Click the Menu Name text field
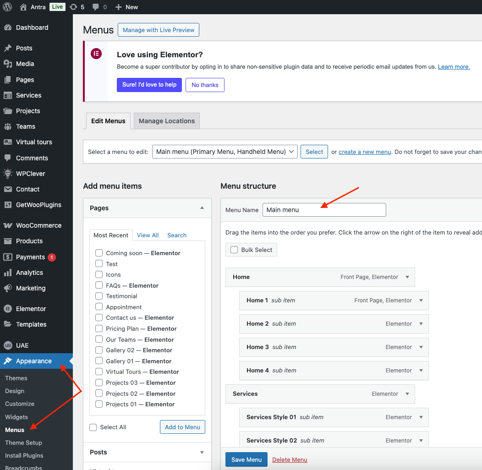Screen dimensions: 482x470 pos(324,210)
